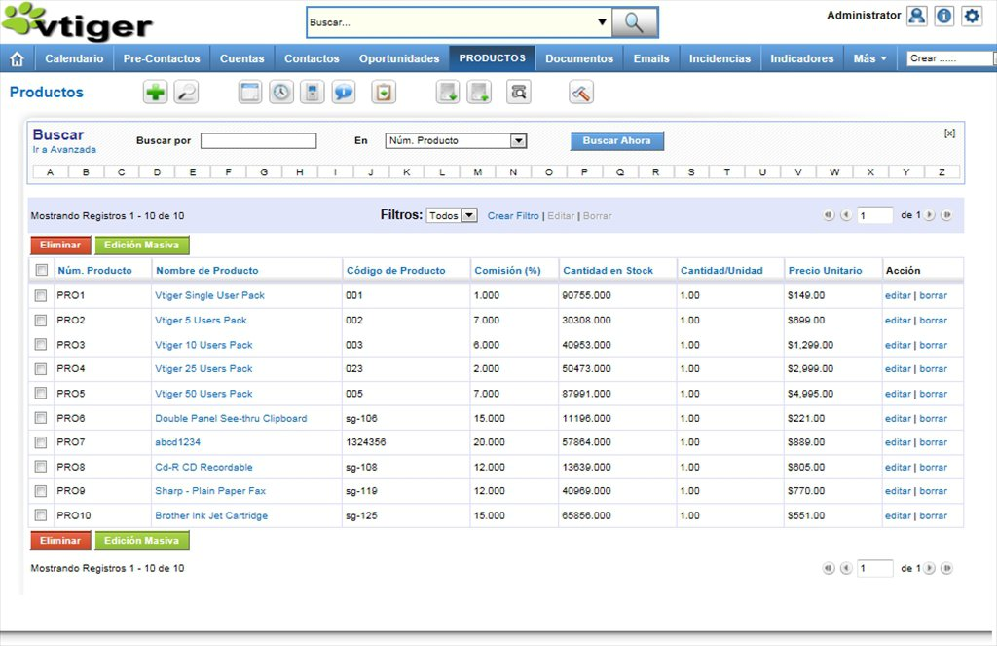Check the box for product PRO1
The image size is (997, 646).
pos(41,295)
